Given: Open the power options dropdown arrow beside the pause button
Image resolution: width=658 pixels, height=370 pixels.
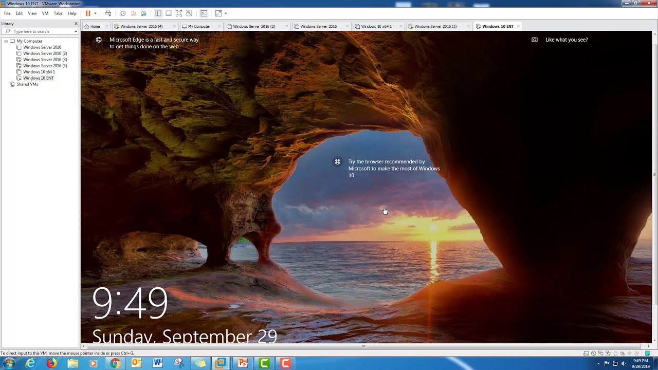Looking at the screenshot, I should click(95, 13).
